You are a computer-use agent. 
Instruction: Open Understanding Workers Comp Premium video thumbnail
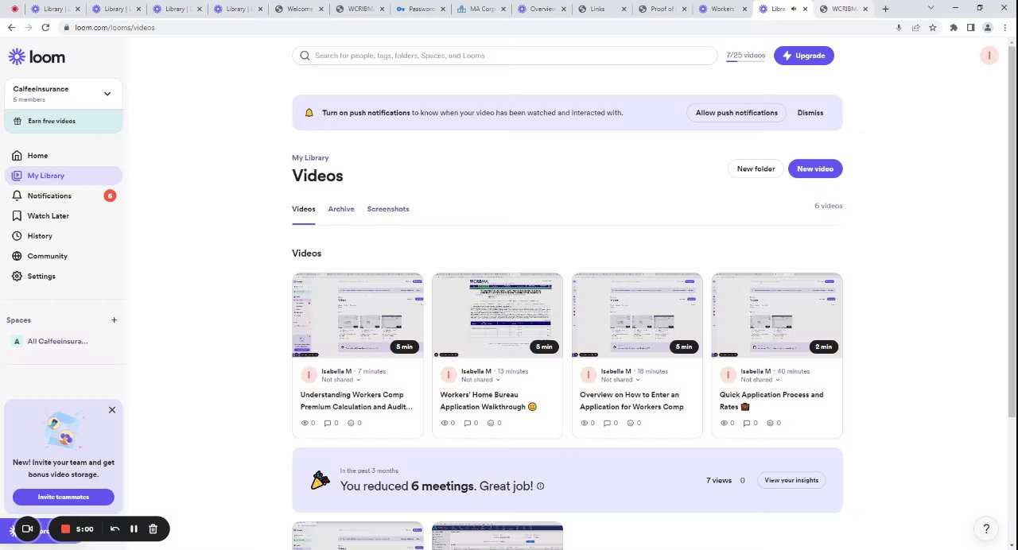click(358, 315)
